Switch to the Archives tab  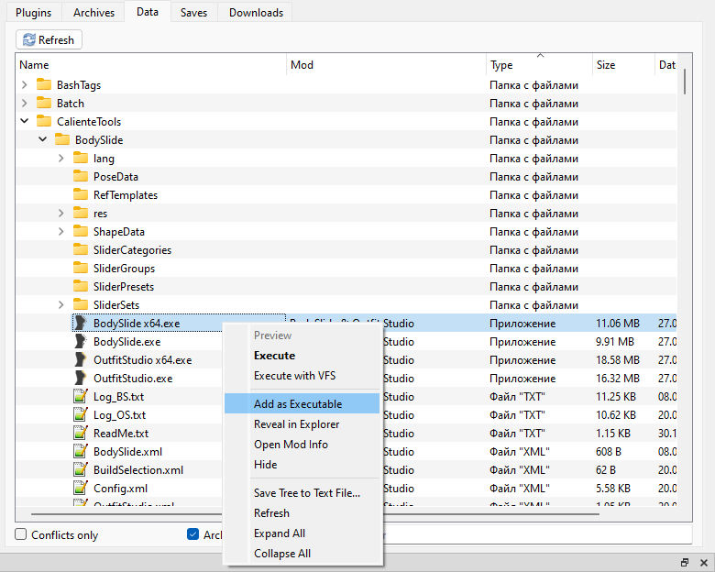pos(93,13)
